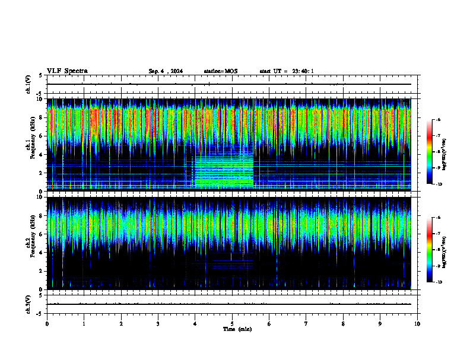This screenshot has width=470, height=363.
Task: Click the date 'Sep. 4 , 2024'
Action: (166, 71)
